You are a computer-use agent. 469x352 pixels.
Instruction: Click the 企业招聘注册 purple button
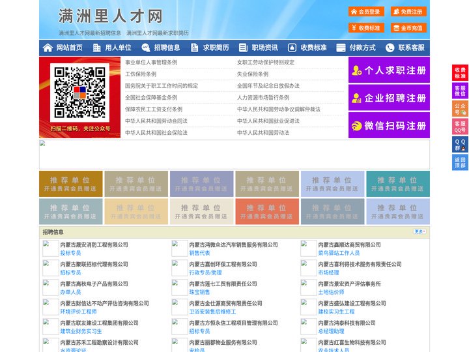389,98
